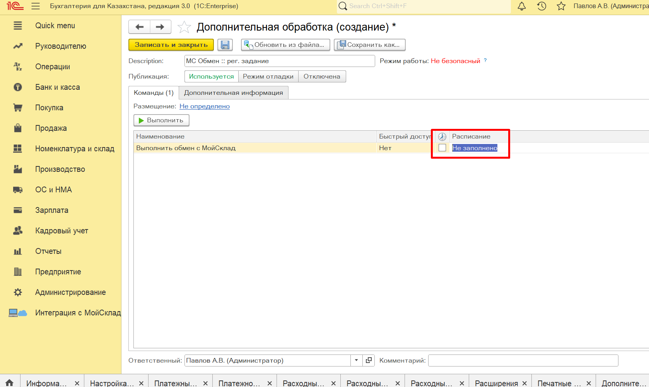The height and width of the screenshot is (387, 649).
Task: Click the Наименование column header
Action: point(255,137)
